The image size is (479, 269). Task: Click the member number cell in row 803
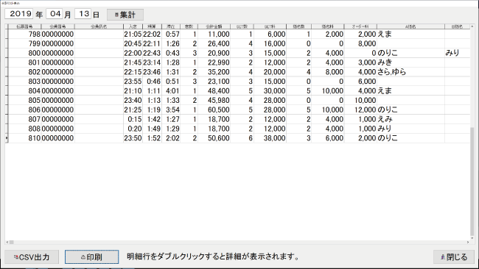tap(57, 82)
